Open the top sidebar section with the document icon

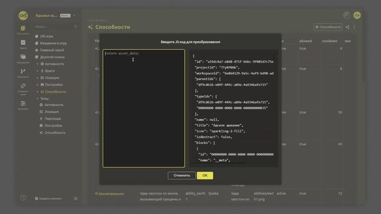pos(23,29)
